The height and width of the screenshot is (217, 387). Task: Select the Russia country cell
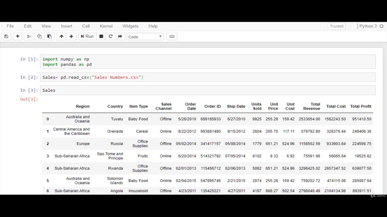point(117,144)
